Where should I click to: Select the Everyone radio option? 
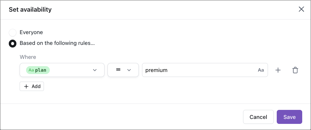(13, 33)
